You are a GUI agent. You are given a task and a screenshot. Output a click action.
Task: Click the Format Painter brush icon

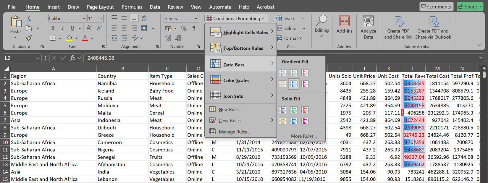[29, 38]
